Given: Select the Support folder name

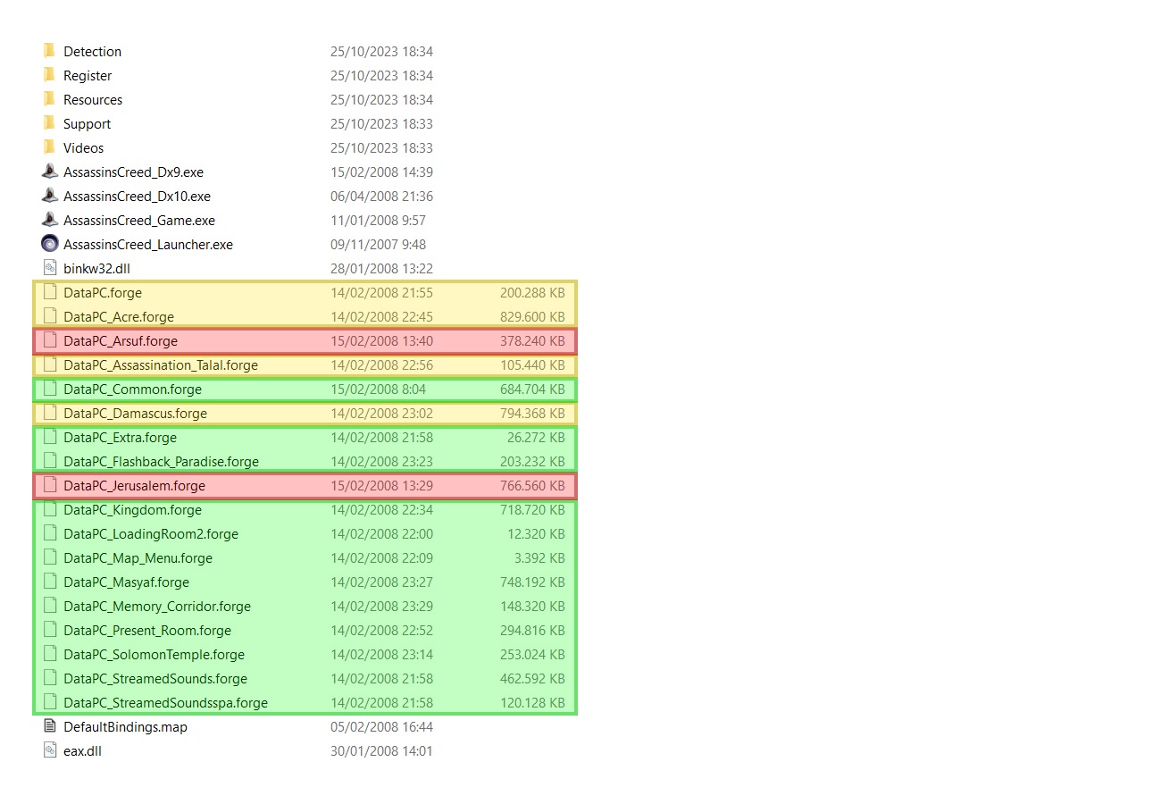Looking at the screenshot, I should (x=87, y=124).
